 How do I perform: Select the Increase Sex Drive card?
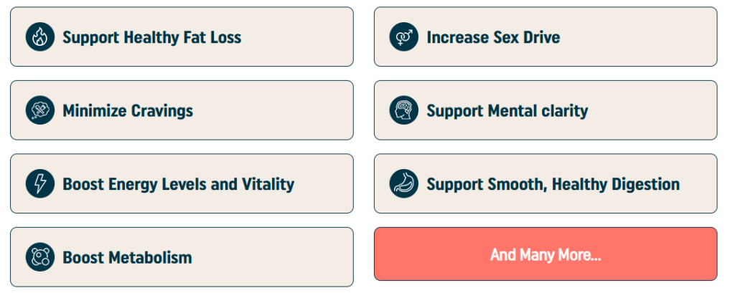click(x=546, y=37)
